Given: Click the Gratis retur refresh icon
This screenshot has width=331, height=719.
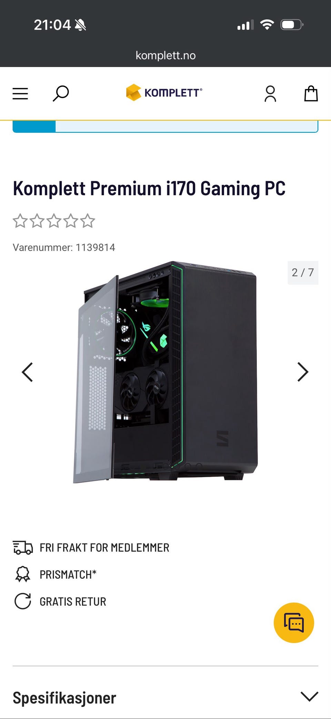Looking at the screenshot, I should coord(23,601).
